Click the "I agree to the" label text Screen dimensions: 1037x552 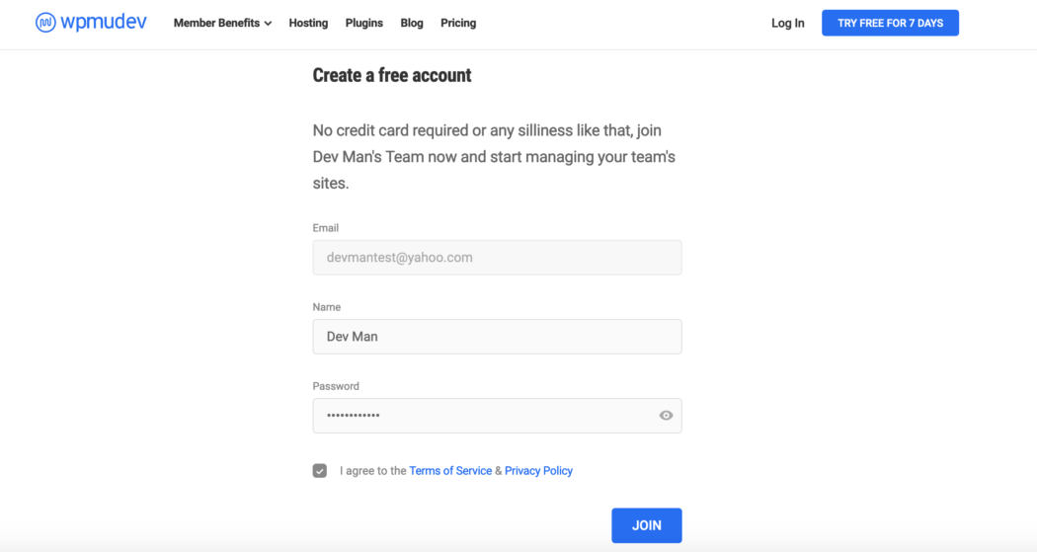(x=372, y=471)
